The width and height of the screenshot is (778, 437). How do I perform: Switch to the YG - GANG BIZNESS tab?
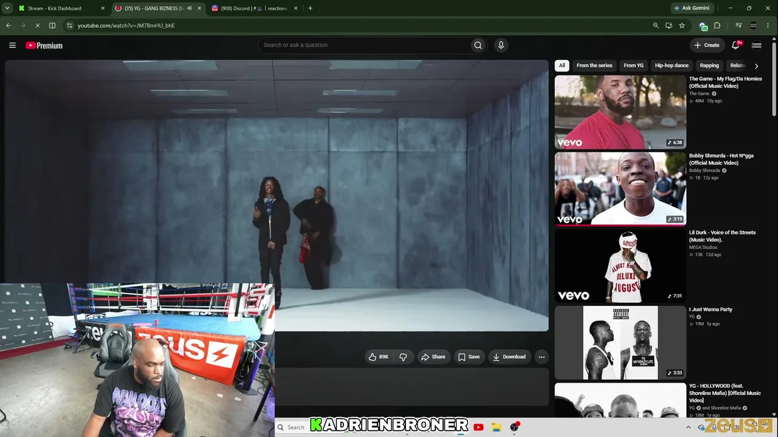158,8
